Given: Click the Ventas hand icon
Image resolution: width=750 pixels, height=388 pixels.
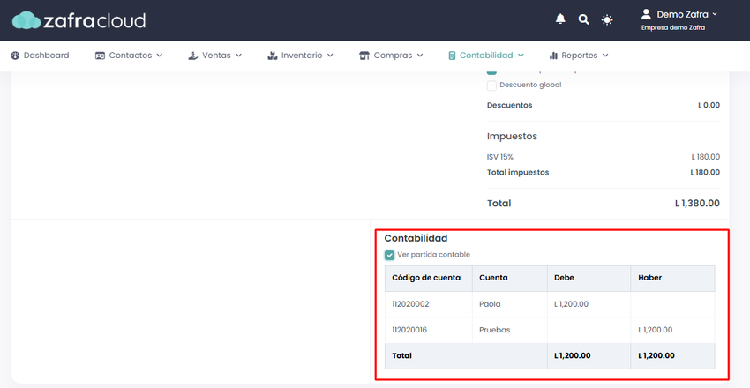Looking at the screenshot, I should click(x=192, y=56).
